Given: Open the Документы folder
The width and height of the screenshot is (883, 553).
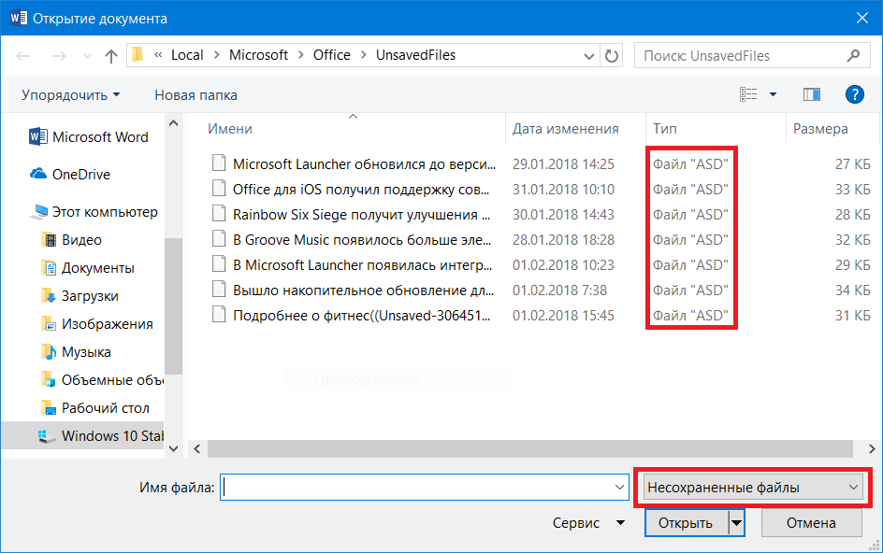Looking at the screenshot, I should point(88,268).
